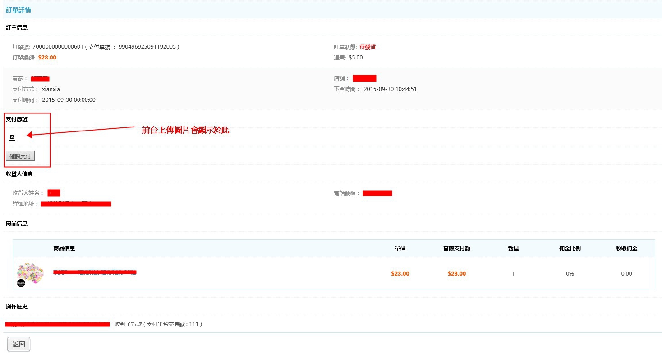Click the 實際支付額 column header
Image resolution: width=662 pixels, height=358 pixels.
[457, 249]
